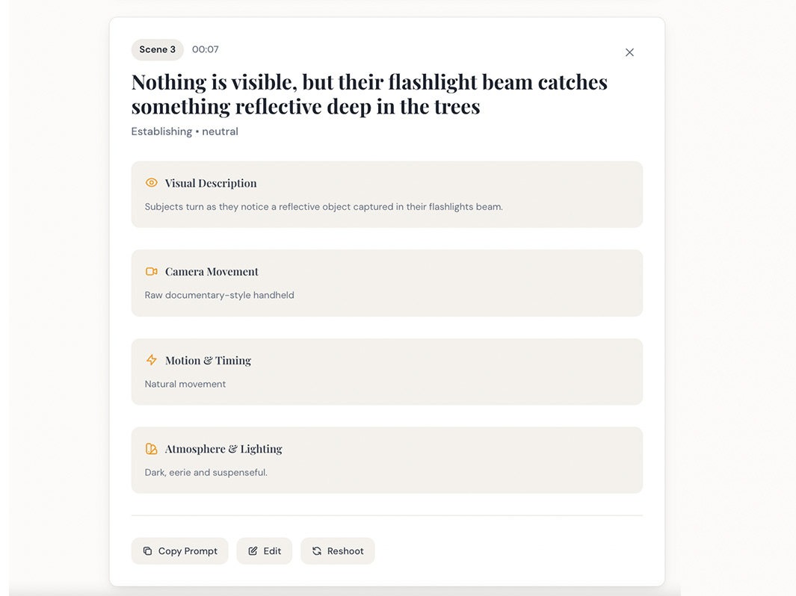The width and height of the screenshot is (796, 596).
Task: Select the Establishing shot type label
Action: [161, 131]
